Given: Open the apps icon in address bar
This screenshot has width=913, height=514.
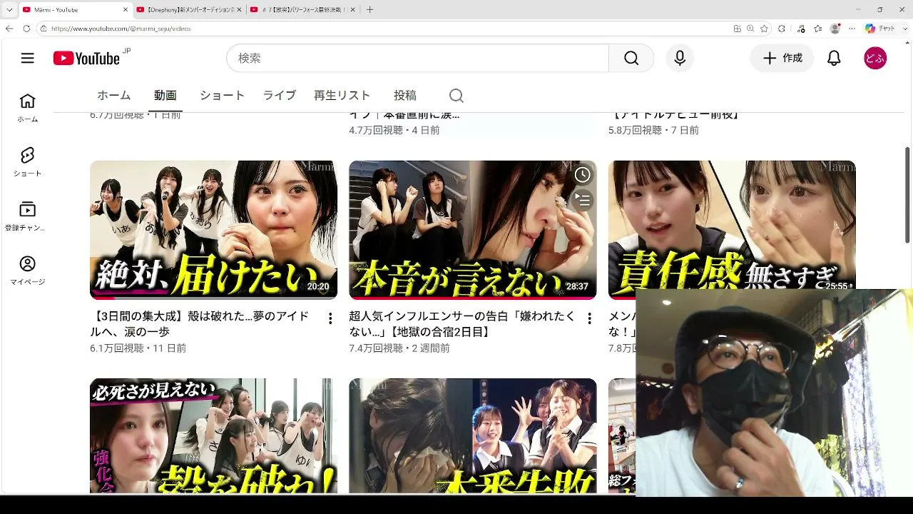Looking at the screenshot, I should 737,29.
